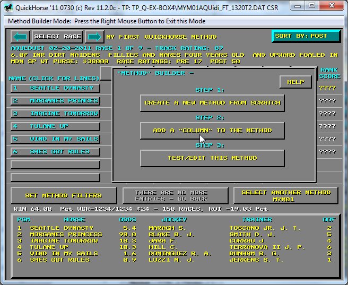Viewport: 348px width, 285px height.
Task: Click horse 6 Shes Got Rules
Action: (55, 152)
